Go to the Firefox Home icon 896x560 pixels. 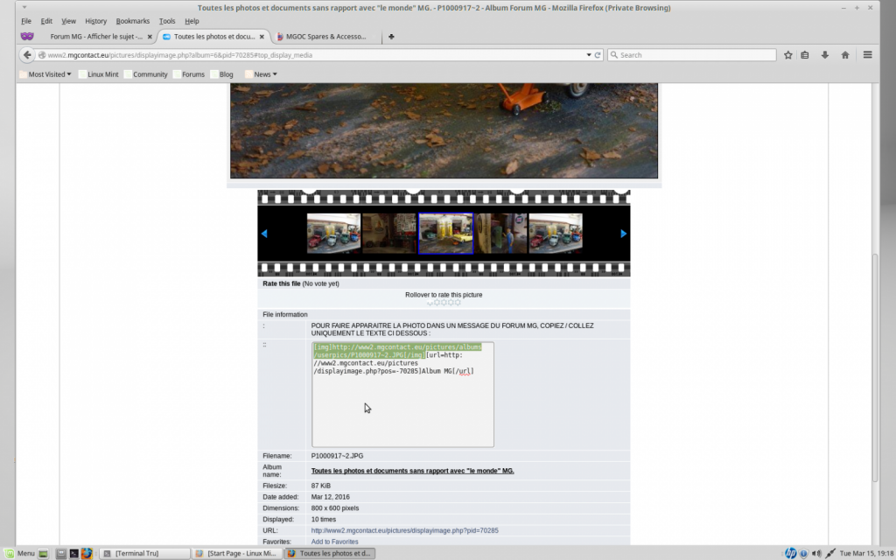click(x=845, y=55)
